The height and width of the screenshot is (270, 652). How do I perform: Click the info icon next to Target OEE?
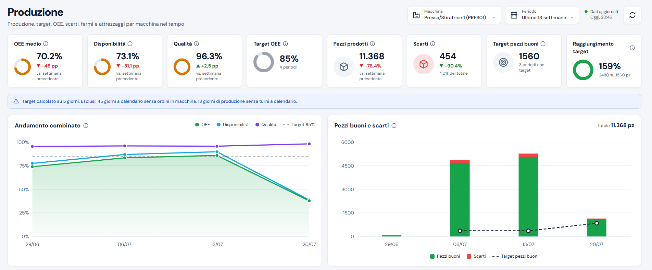(x=285, y=44)
